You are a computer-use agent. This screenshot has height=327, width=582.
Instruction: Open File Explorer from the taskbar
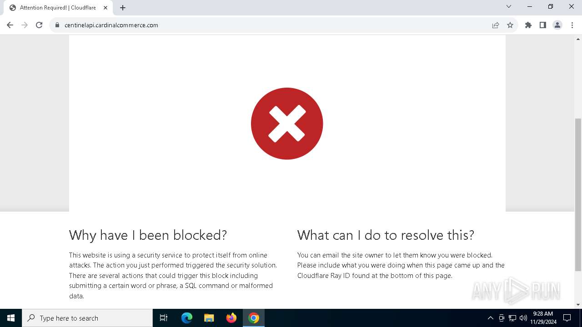209,318
